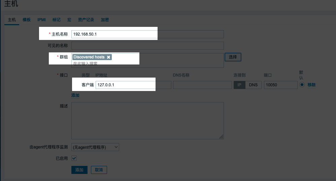Click the 端口 field showing 10050
Screen dimensions: 336x181
click(280, 85)
